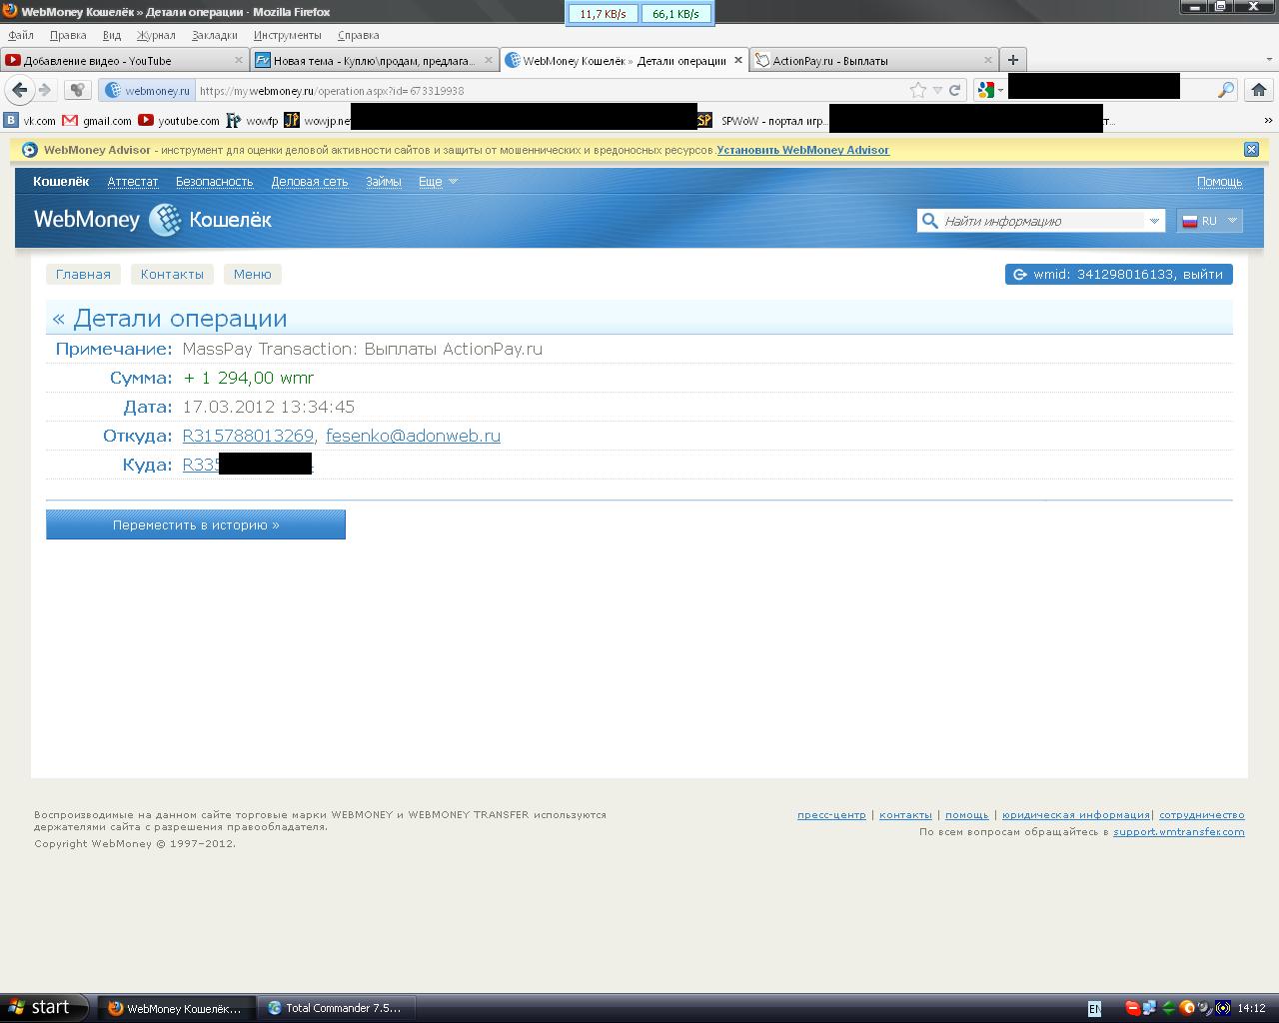Click the browser Forward arrow button

tap(45, 90)
